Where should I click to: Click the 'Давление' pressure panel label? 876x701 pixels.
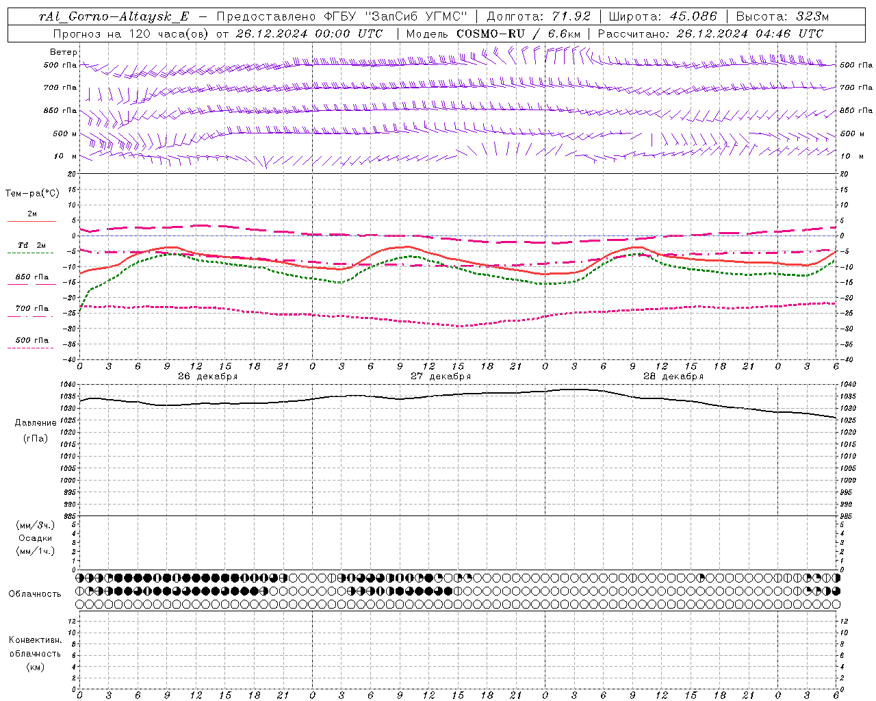[x=36, y=423]
